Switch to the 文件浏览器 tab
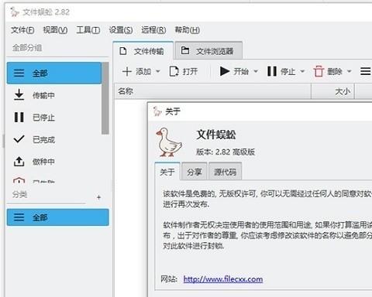Viewport: 372px width, 297px height. coord(208,51)
